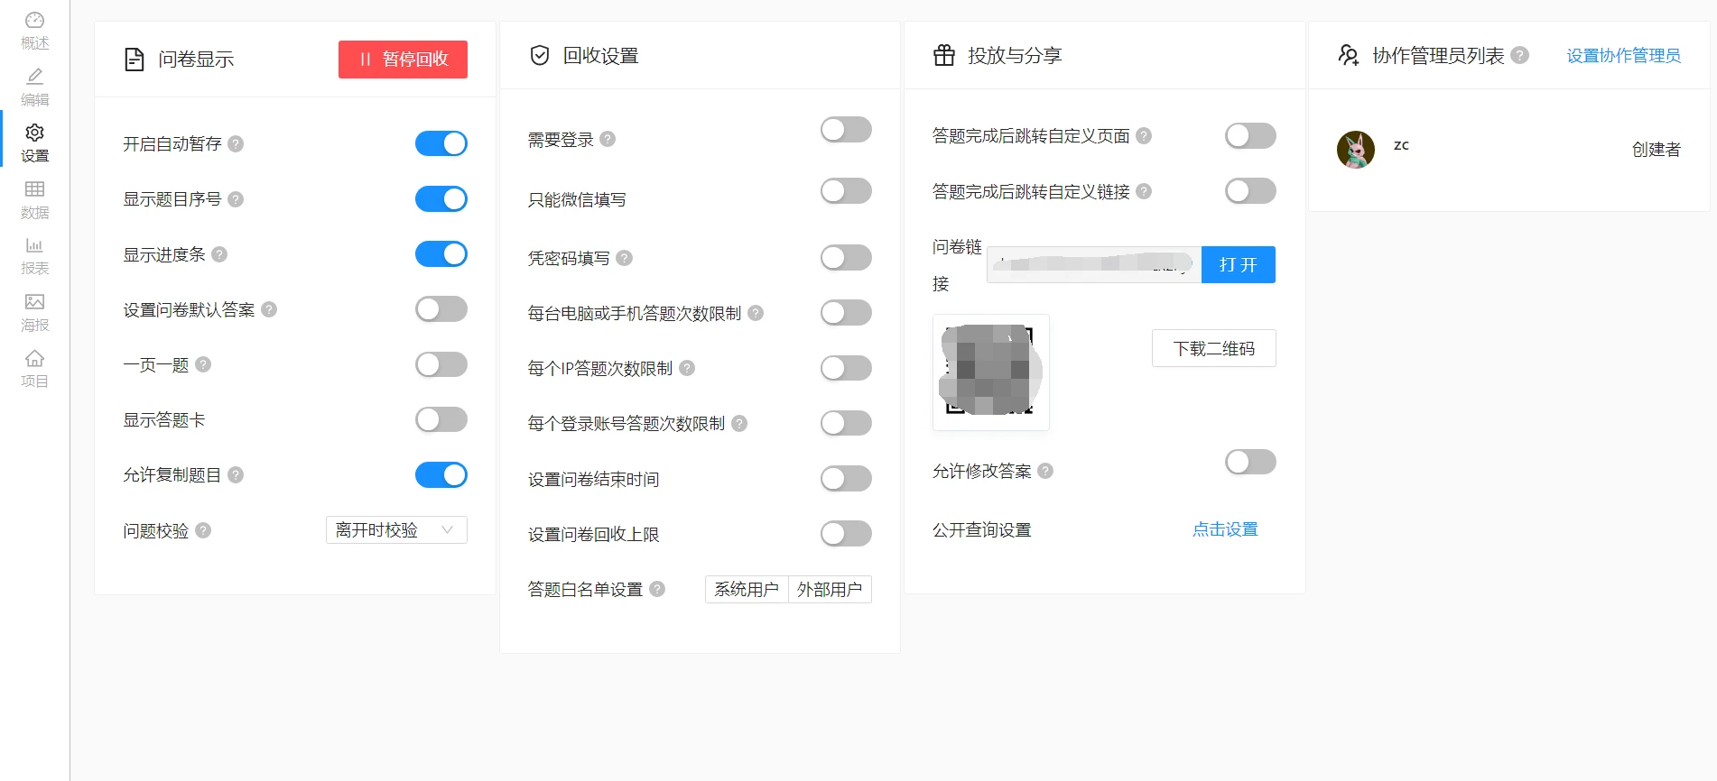This screenshot has height=781, width=1717.
Task: Go to 编辑 edit section in sidebar
Action: 34,87
